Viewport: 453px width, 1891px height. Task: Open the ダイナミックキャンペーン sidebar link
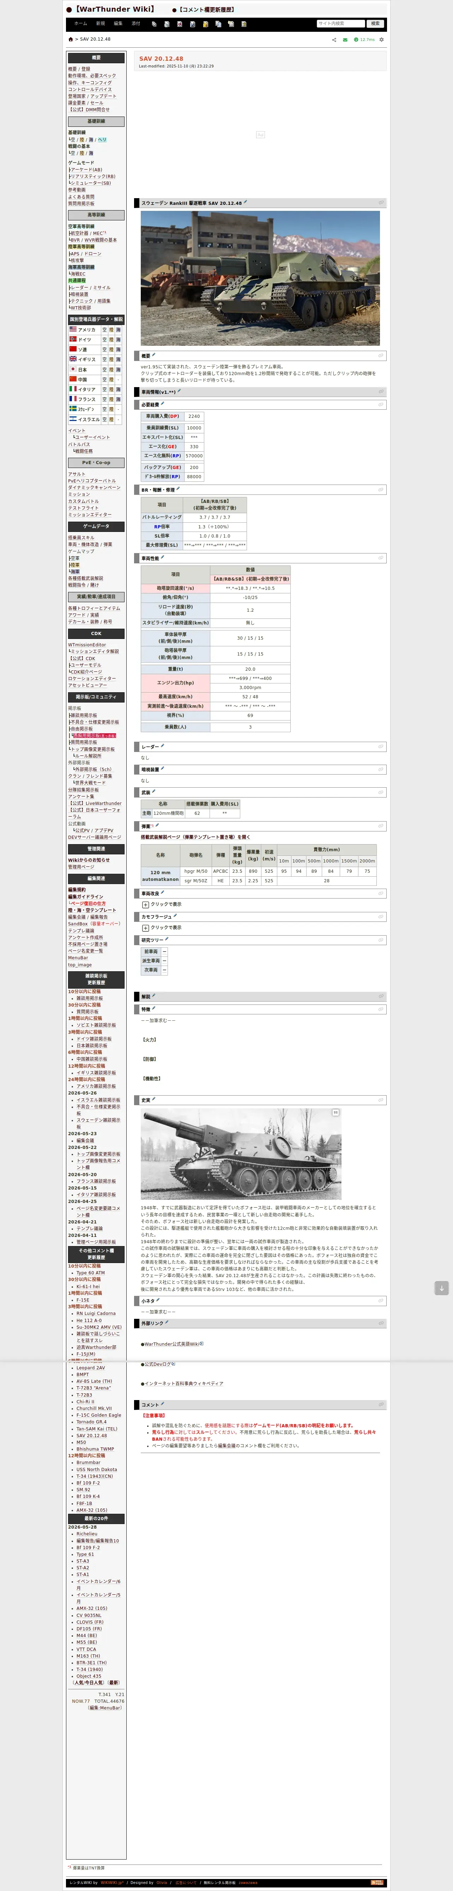95,487
